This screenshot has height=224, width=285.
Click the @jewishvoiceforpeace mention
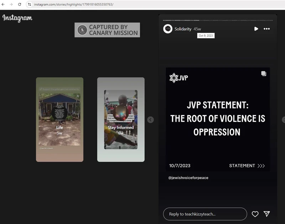pos(188,177)
